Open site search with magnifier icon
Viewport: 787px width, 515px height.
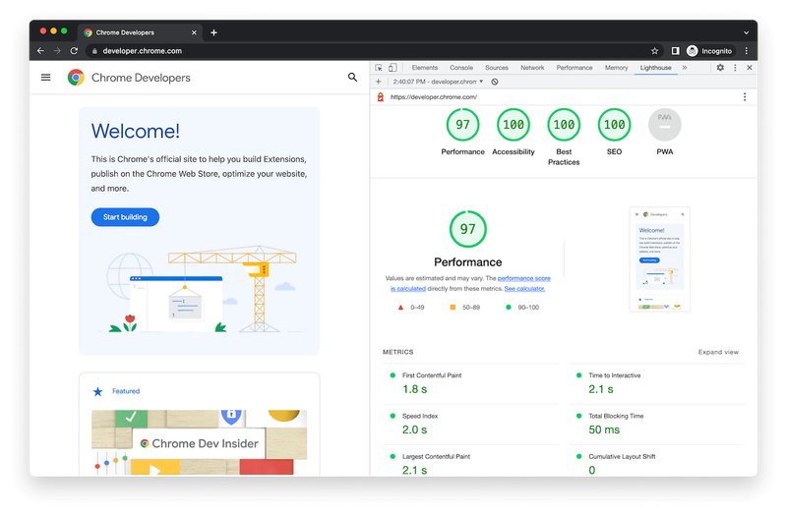[353, 78]
